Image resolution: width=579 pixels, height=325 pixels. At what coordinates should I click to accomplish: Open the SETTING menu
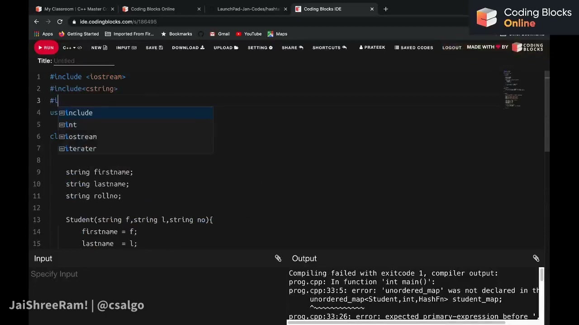[x=260, y=47]
